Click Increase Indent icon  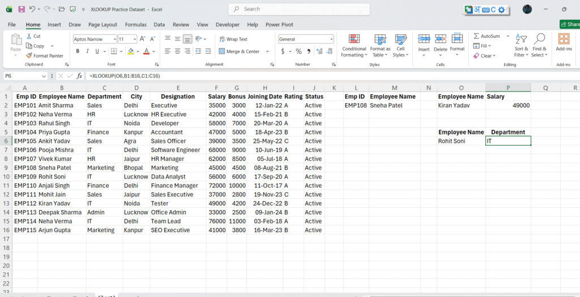[208, 51]
